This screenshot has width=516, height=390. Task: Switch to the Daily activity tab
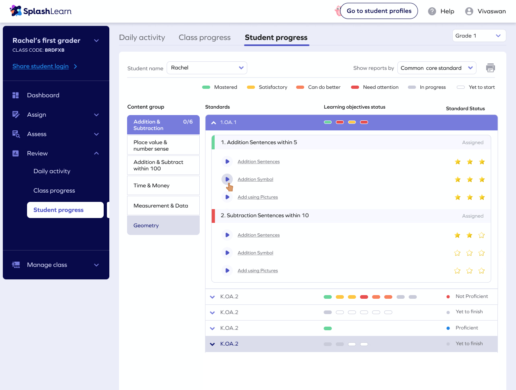142,37
